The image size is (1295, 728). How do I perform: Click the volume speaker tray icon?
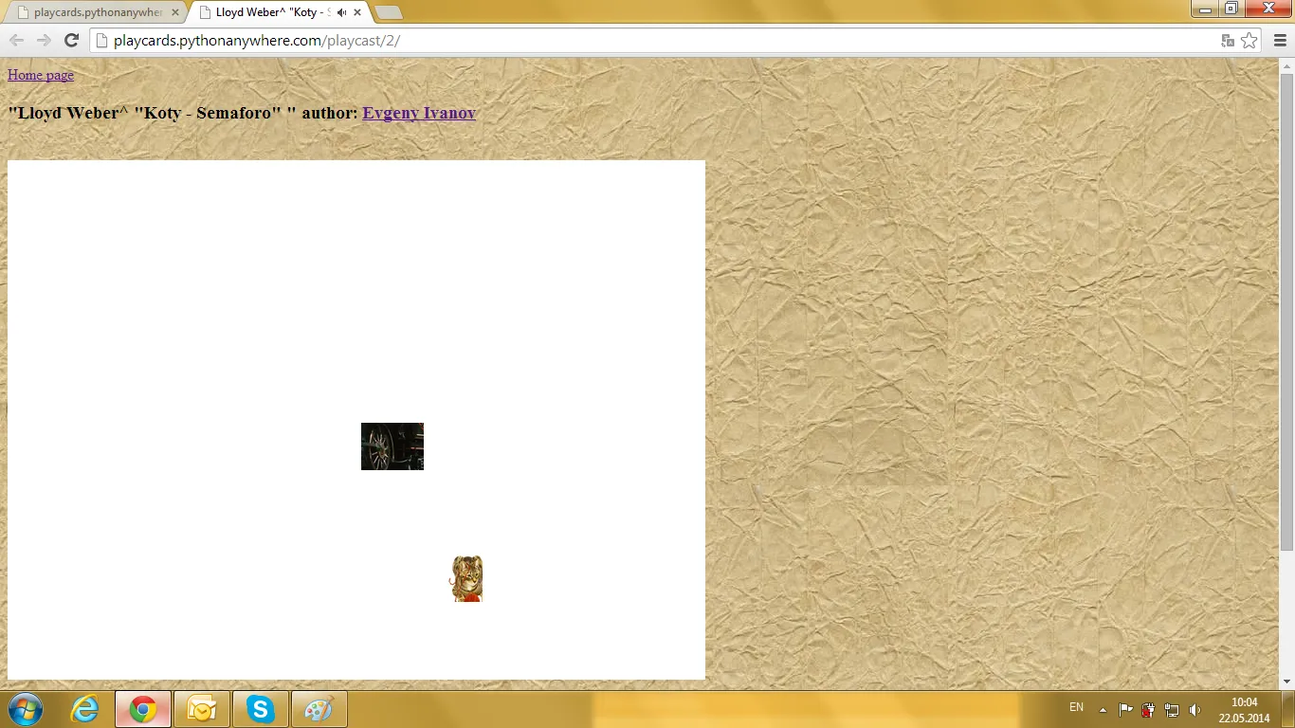click(x=1195, y=710)
